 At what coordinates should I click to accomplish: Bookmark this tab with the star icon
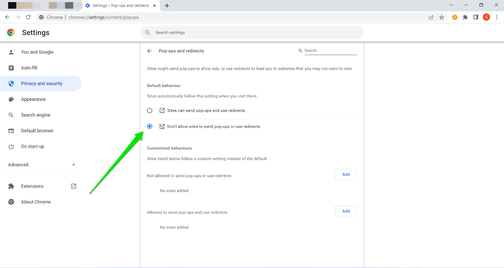pyautogui.click(x=442, y=17)
